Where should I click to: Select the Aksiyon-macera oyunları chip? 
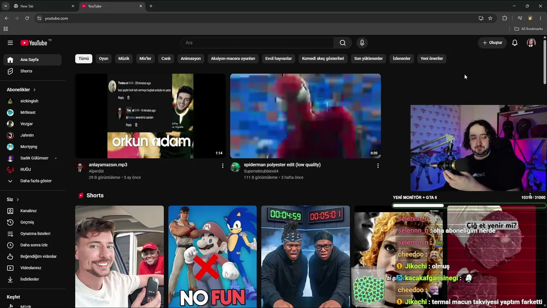(233, 59)
